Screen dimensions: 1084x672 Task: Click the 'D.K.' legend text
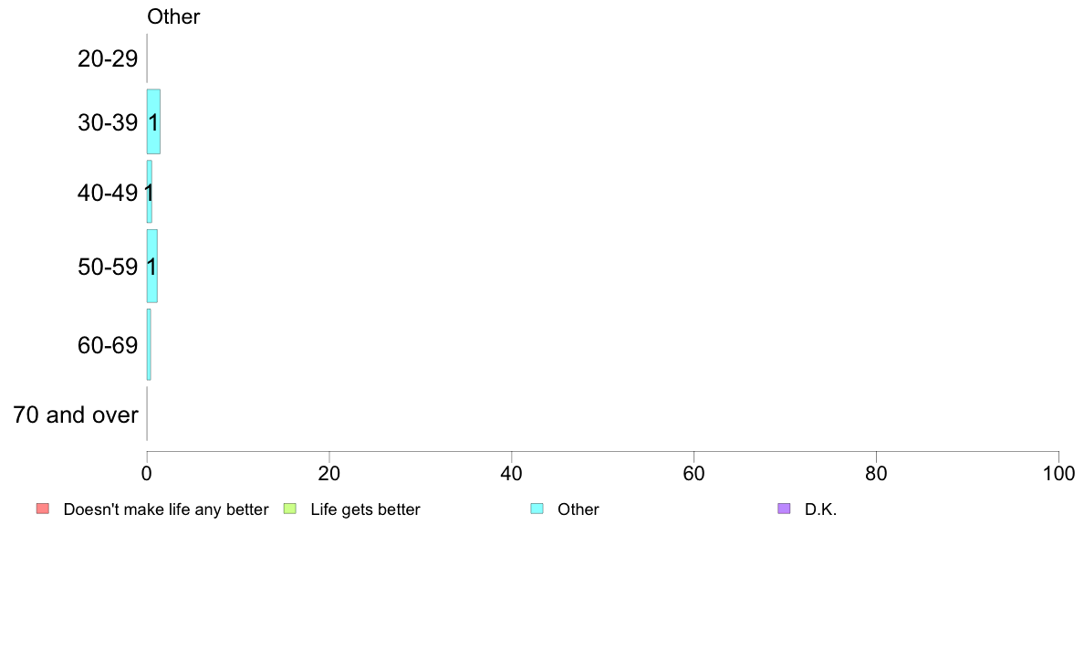[820, 509]
